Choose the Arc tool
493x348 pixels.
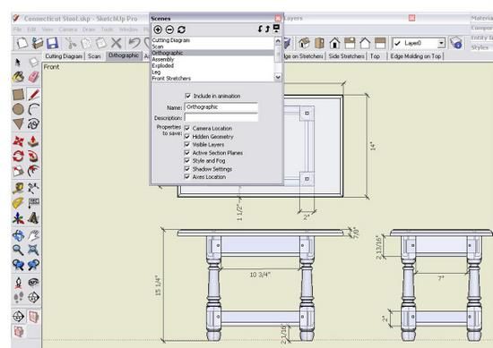[33, 109]
